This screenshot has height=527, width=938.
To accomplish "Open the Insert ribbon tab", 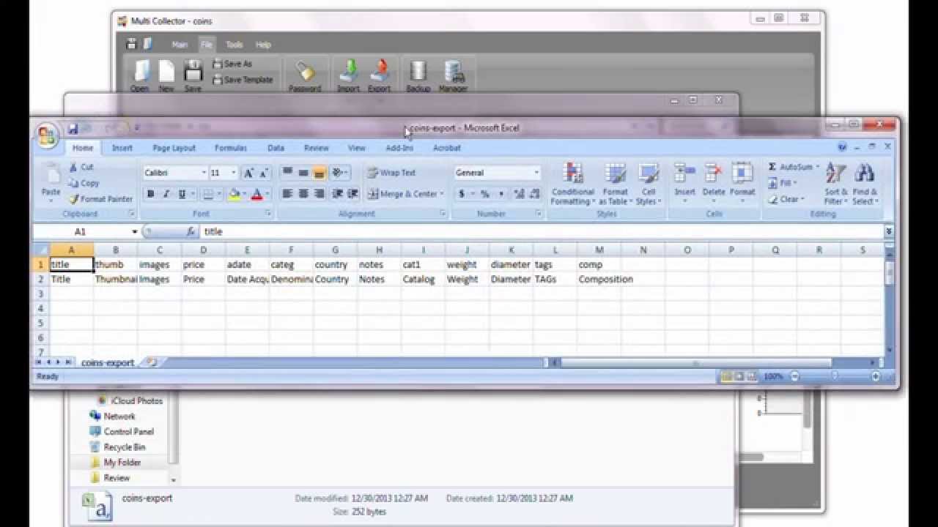I will [x=122, y=148].
